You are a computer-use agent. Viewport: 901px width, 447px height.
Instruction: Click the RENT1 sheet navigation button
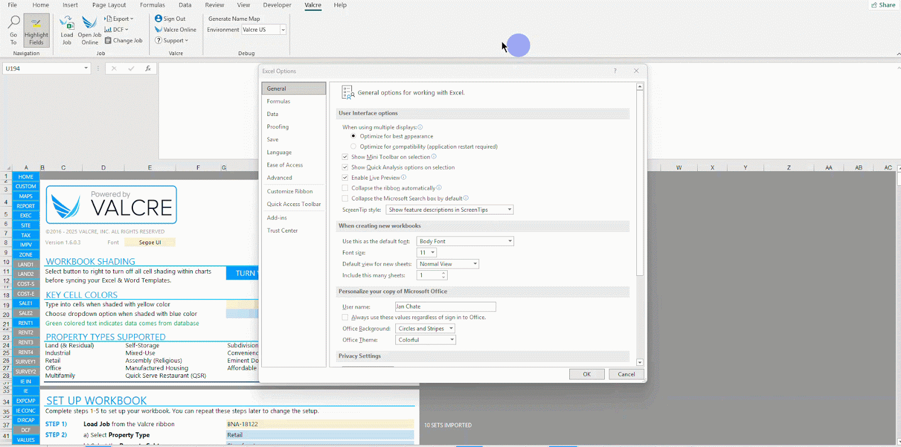(x=26, y=323)
